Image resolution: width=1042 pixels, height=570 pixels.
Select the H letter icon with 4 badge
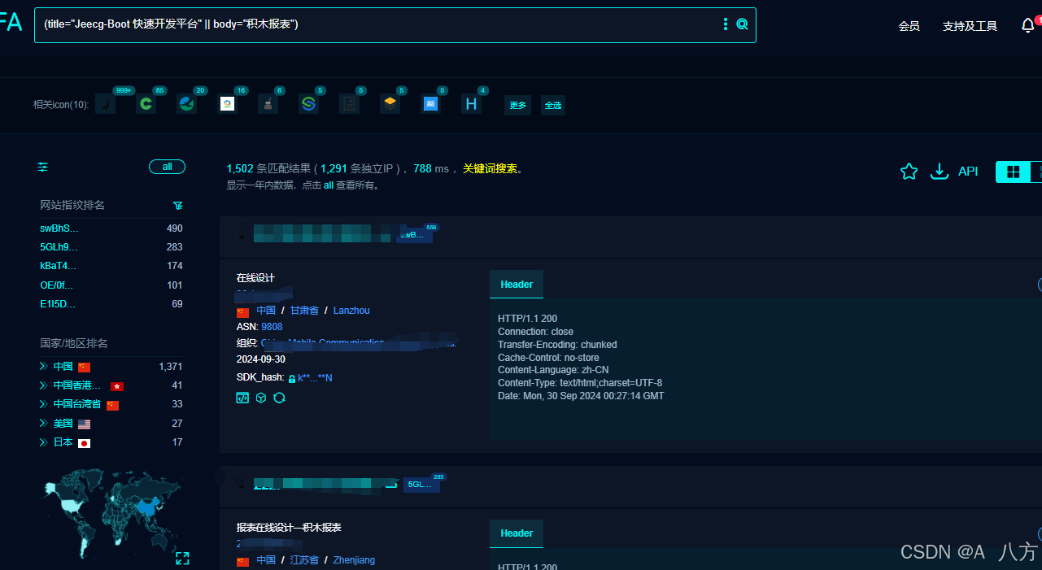click(x=471, y=103)
